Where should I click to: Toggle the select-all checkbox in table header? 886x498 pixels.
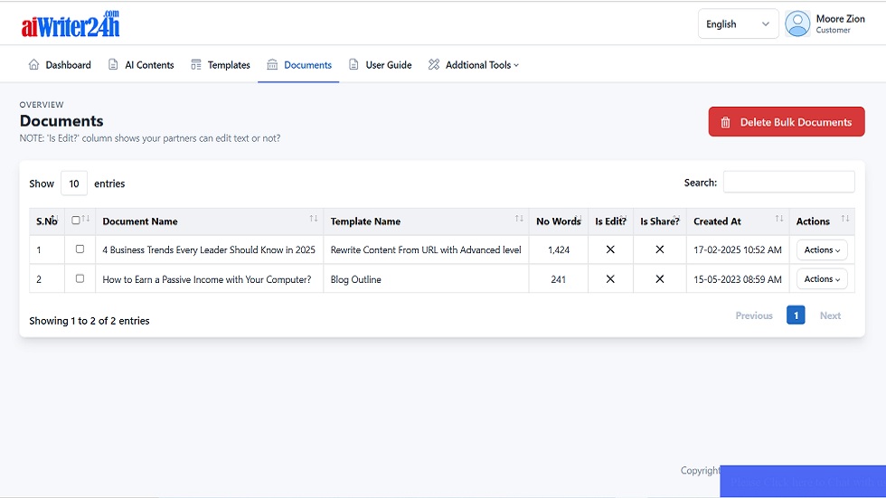[76, 221]
